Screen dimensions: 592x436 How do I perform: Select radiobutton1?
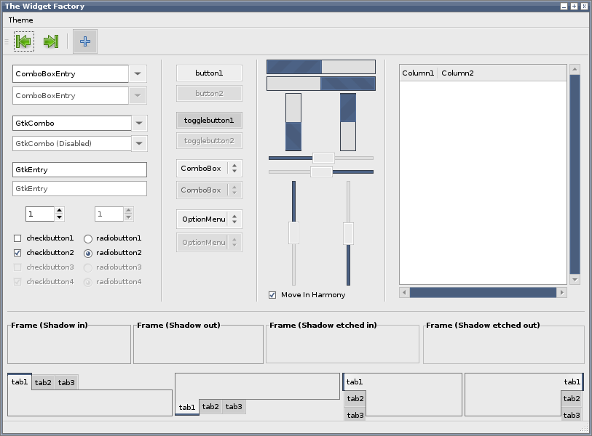point(88,238)
